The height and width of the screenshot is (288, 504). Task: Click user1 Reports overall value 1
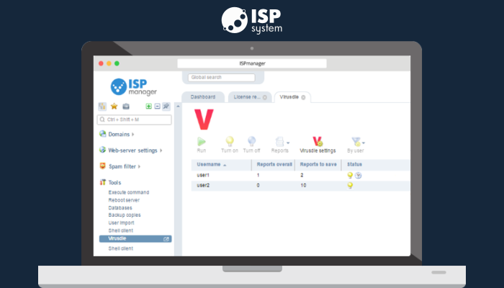coord(258,176)
